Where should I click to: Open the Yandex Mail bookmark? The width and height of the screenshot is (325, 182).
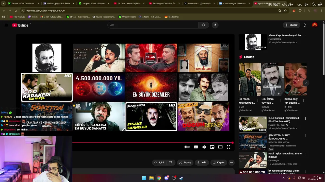tap(172, 17)
